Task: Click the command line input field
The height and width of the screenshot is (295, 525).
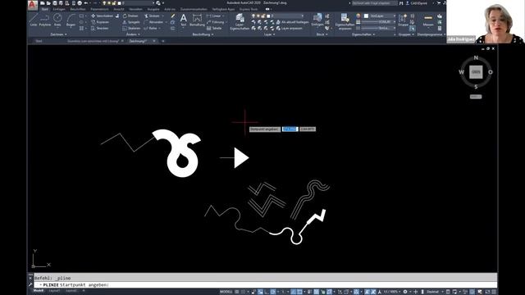Action: tap(266, 285)
